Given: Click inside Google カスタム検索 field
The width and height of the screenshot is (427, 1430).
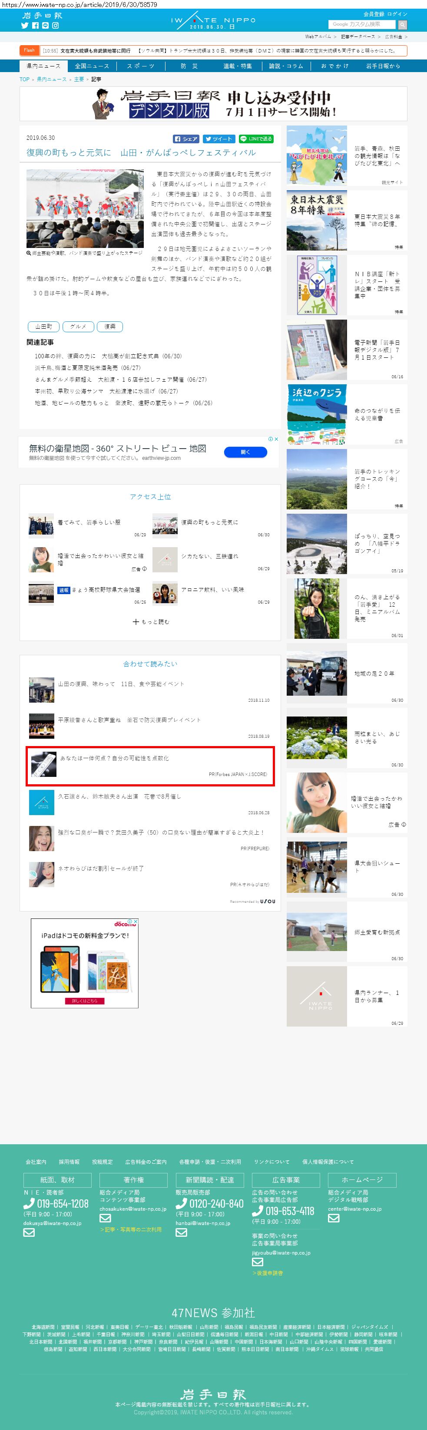Looking at the screenshot, I should (361, 24).
